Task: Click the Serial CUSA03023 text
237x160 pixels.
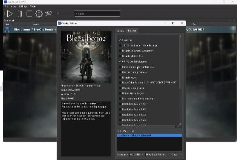Action: 71,90
